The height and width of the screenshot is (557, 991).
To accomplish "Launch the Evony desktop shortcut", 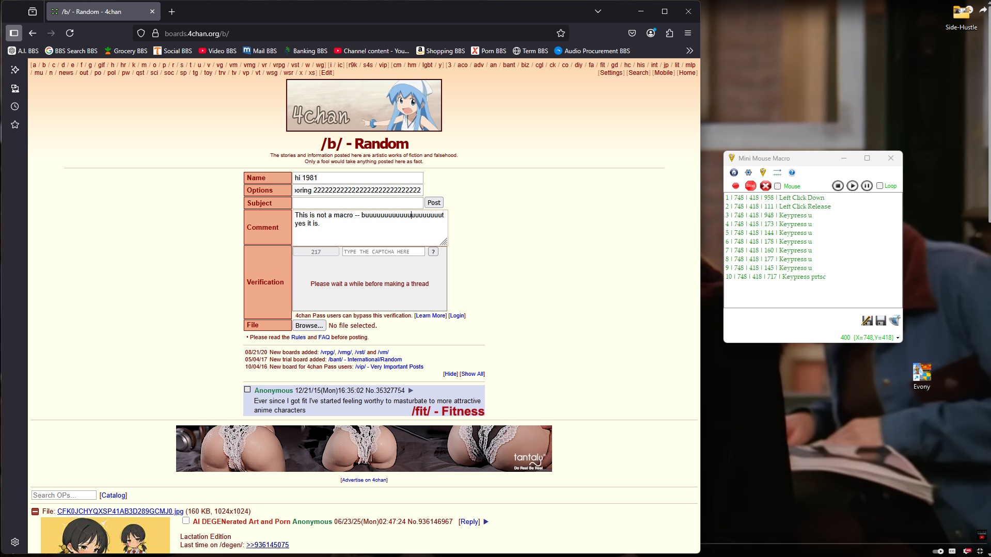I will [x=922, y=376].
